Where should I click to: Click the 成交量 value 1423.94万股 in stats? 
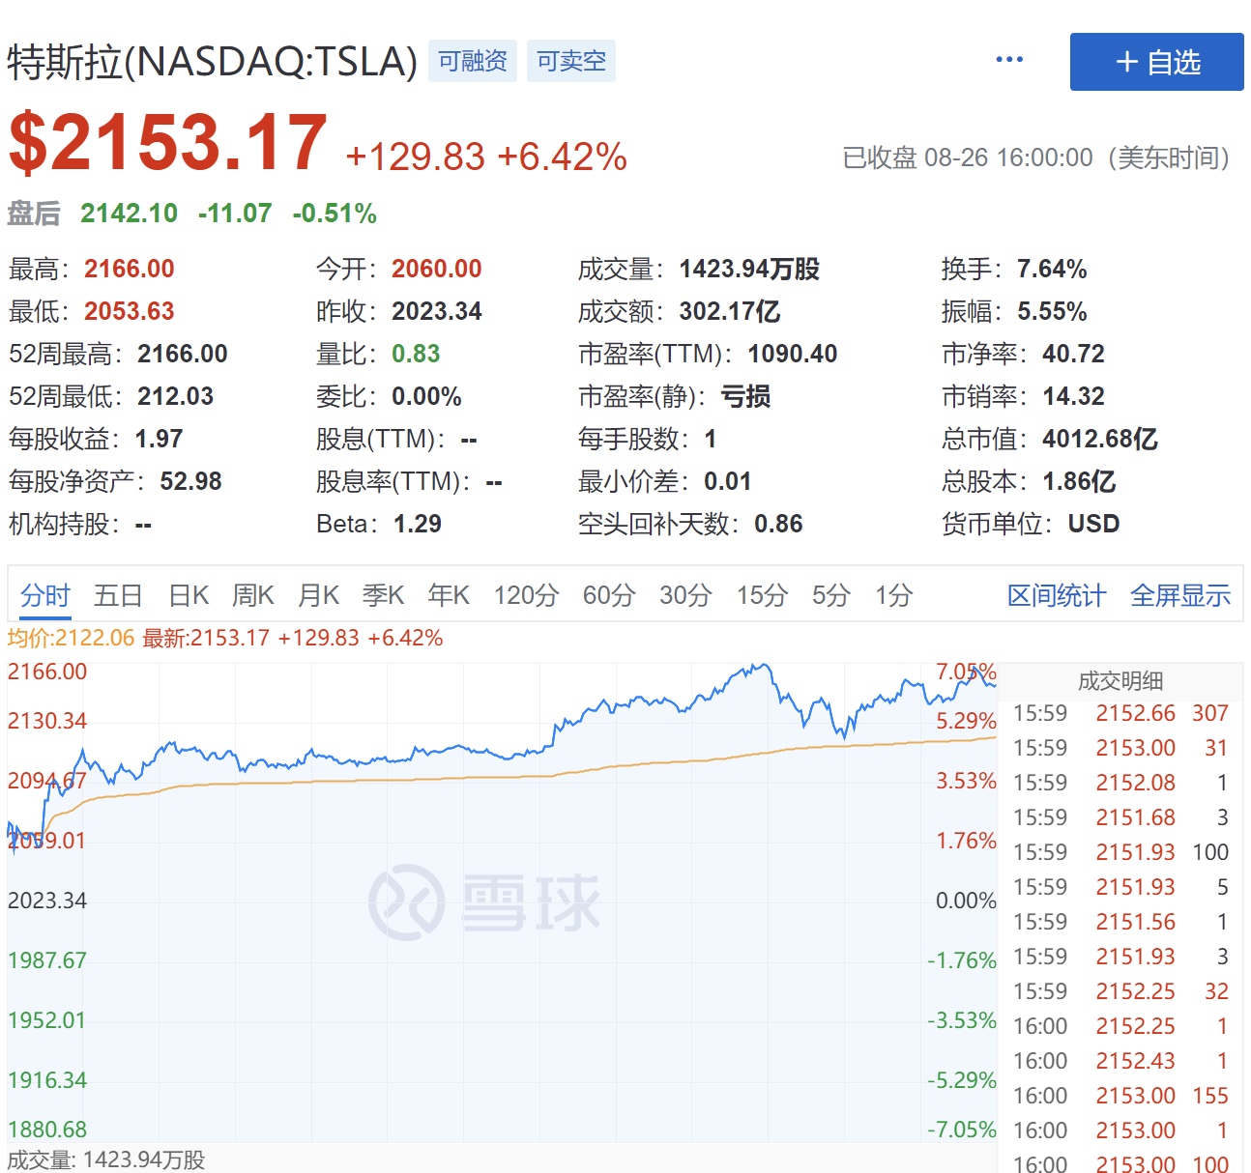coord(749,269)
